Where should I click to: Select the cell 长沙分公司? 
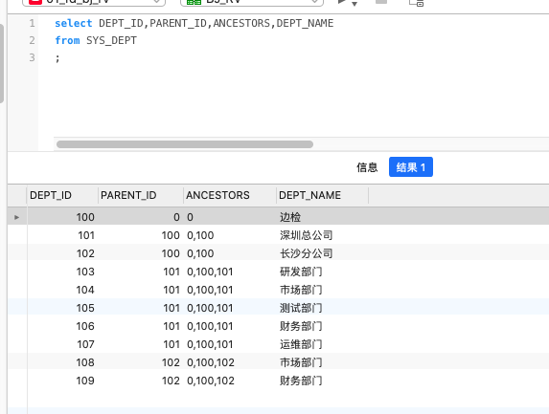tap(306, 253)
